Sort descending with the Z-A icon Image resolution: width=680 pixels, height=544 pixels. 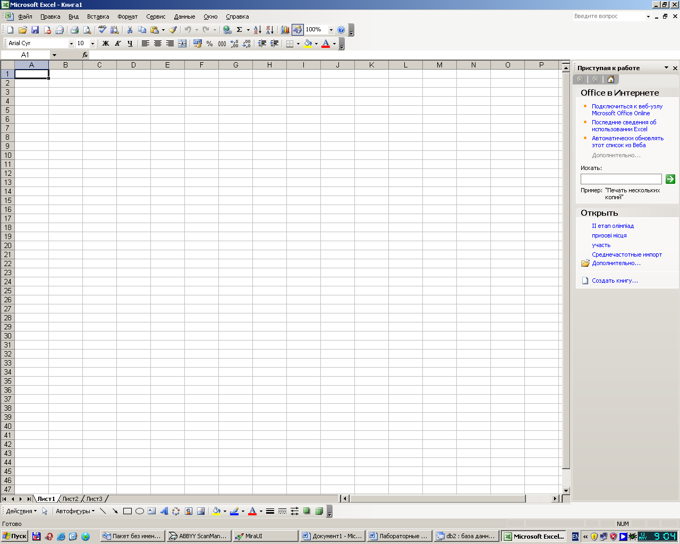270,30
